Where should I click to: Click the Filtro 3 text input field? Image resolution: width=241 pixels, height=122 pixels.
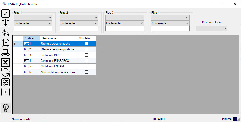click(x=125, y=29)
